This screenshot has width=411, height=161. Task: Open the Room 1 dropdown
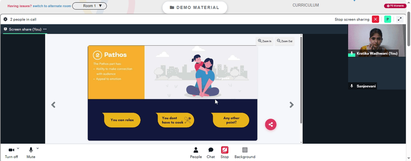[x=89, y=6]
